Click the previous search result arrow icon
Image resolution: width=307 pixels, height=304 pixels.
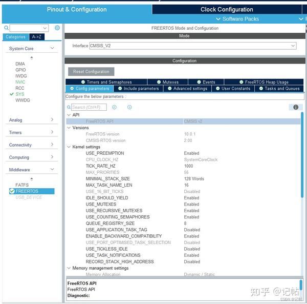[114, 107]
